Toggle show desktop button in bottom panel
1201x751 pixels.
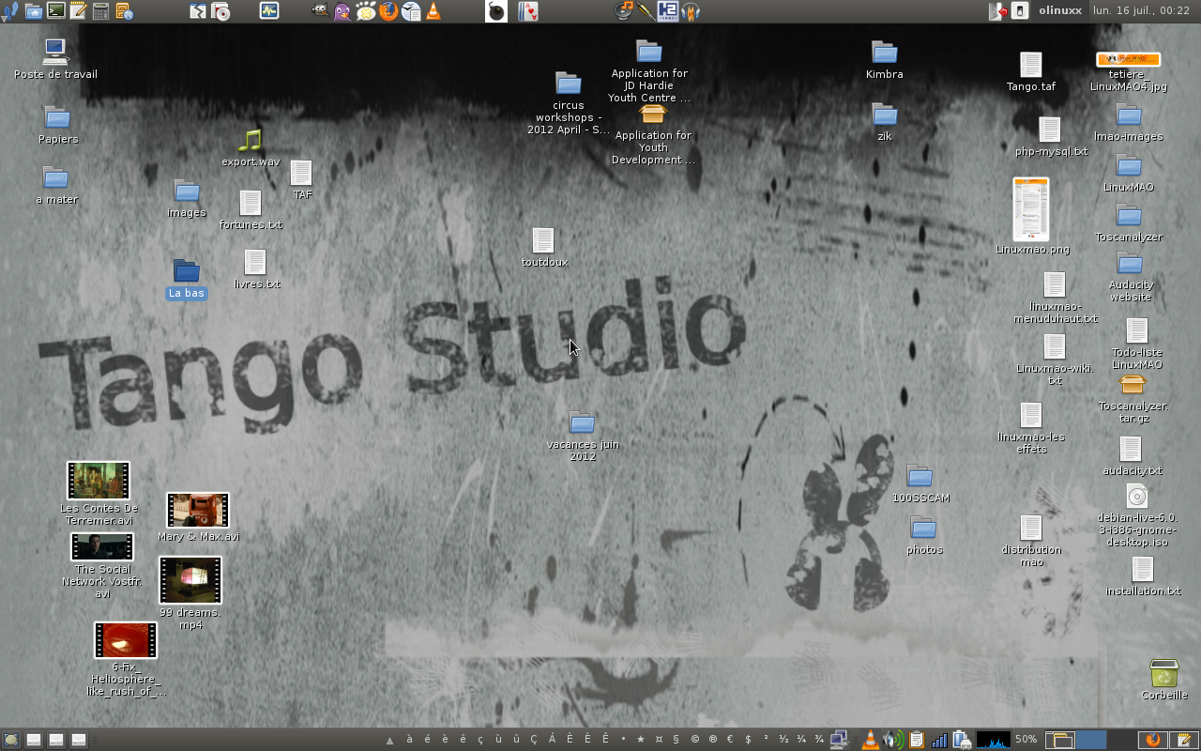click(11, 740)
